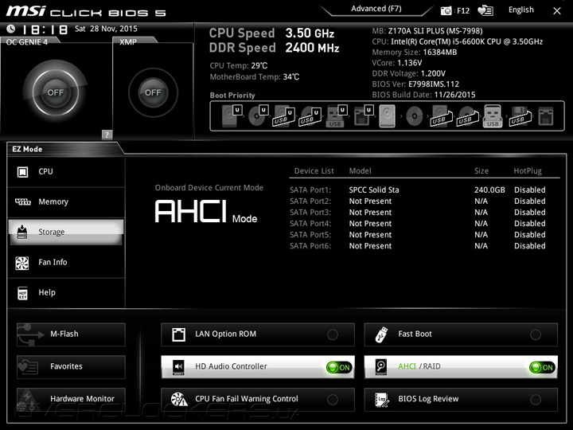Open favorites via the heart icon in header
Screen dimensions: 573x430
click(x=485, y=10)
